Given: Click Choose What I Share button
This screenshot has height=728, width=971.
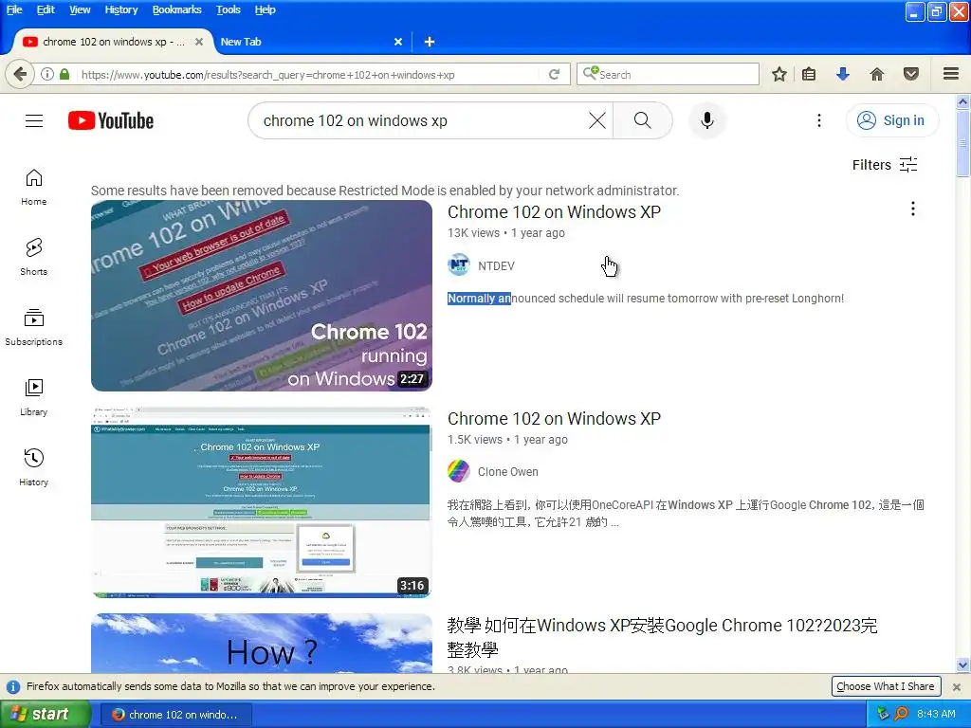Looking at the screenshot, I should 886,686.
